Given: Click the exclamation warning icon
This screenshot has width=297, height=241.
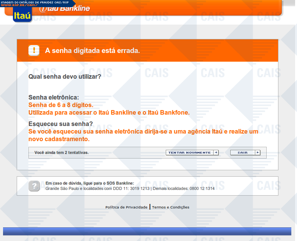Looking at the screenshot, I should click(x=34, y=50).
